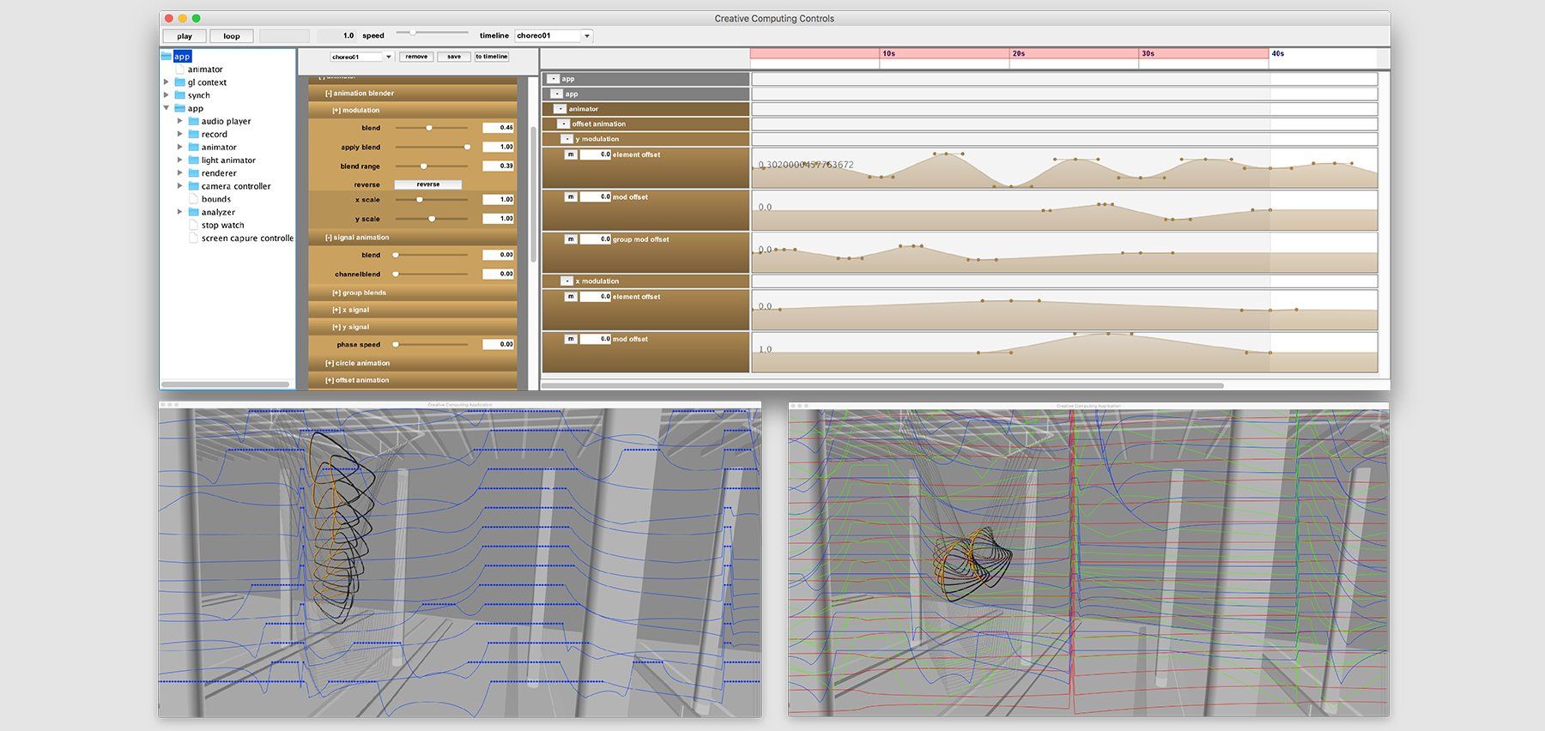Toggle m on group mod offset track
Image resolution: width=1545 pixels, height=731 pixels.
pyautogui.click(x=570, y=239)
